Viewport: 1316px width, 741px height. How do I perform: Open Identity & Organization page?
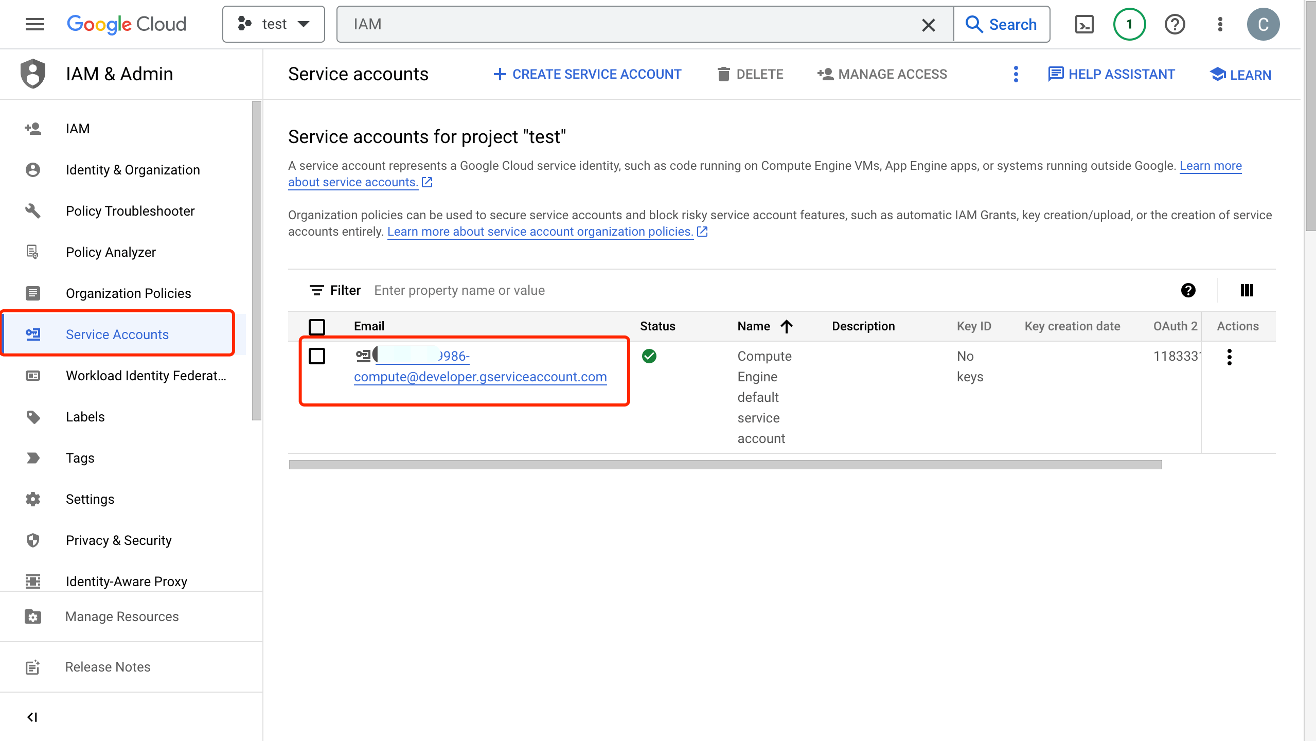(x=133, y=170)
